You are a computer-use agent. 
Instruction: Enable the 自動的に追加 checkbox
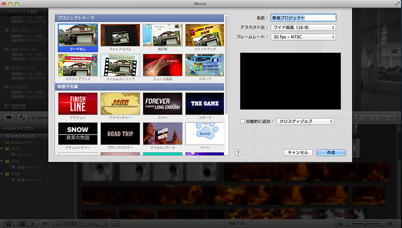click(242, 121)
